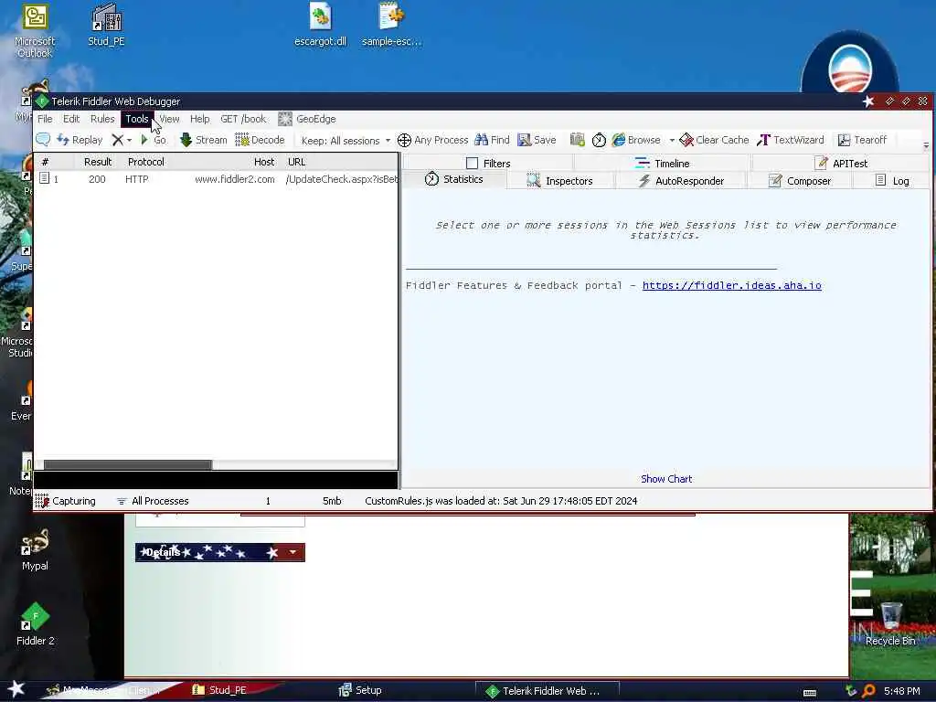
Task: Open the Microsoft Outlook desktop icon
Action: click(x=35, y=31)
